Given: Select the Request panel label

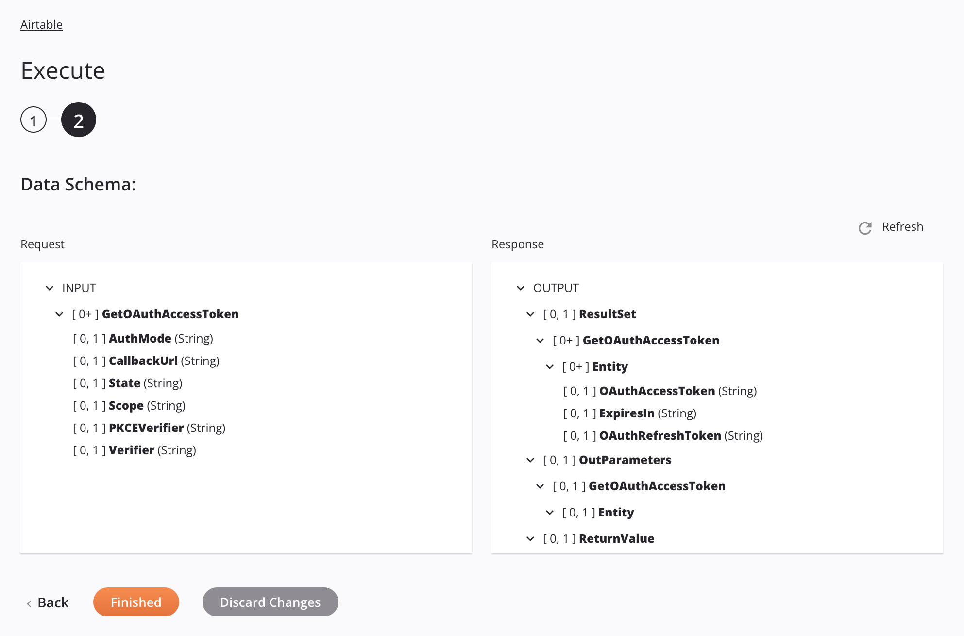Looking at the screenshot, I should (x=43, y=243).
